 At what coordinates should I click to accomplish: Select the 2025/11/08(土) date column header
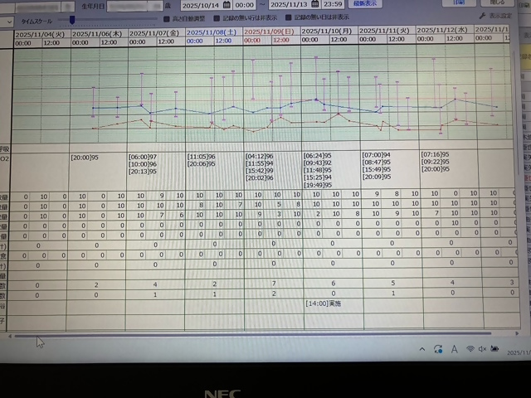coord(212,32)
